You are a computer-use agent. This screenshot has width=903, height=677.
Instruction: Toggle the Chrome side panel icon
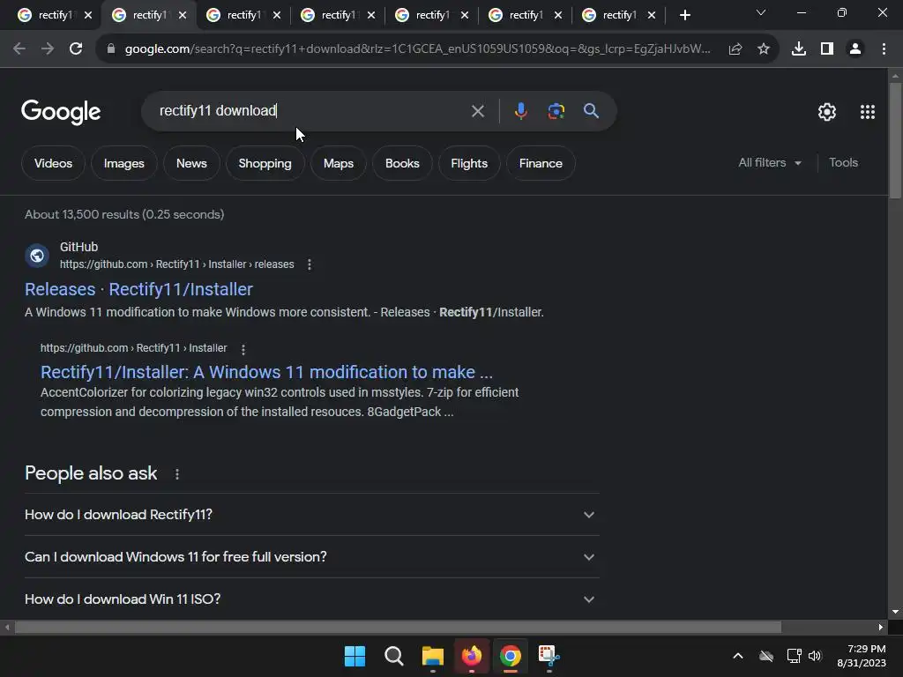click(x=827, y=49)
